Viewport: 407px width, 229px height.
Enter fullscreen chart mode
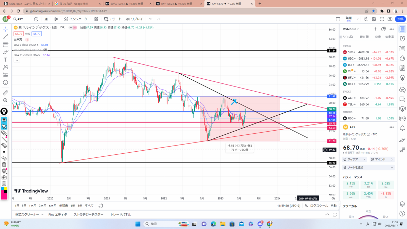tap(382, 19)
